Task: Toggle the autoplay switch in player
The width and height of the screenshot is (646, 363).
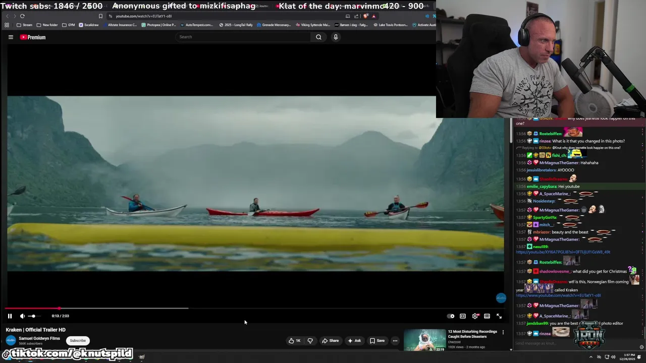Action: click(451, 316)
